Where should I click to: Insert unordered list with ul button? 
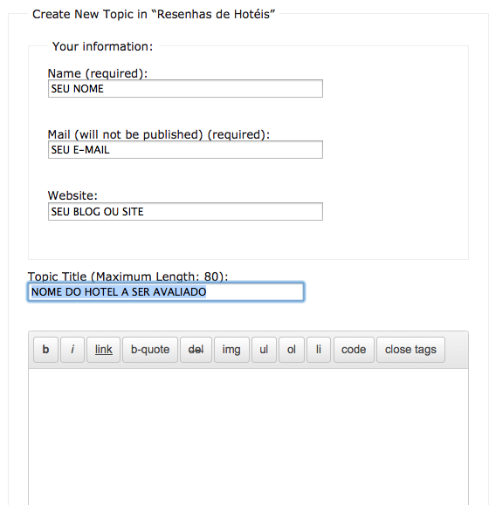[x=264, y=350]
